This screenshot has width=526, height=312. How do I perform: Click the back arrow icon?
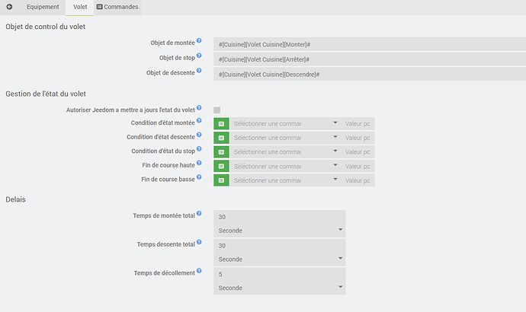point(9,7)
